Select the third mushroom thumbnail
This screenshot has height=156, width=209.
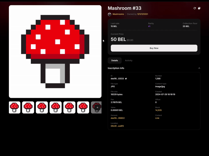(42, 107)
